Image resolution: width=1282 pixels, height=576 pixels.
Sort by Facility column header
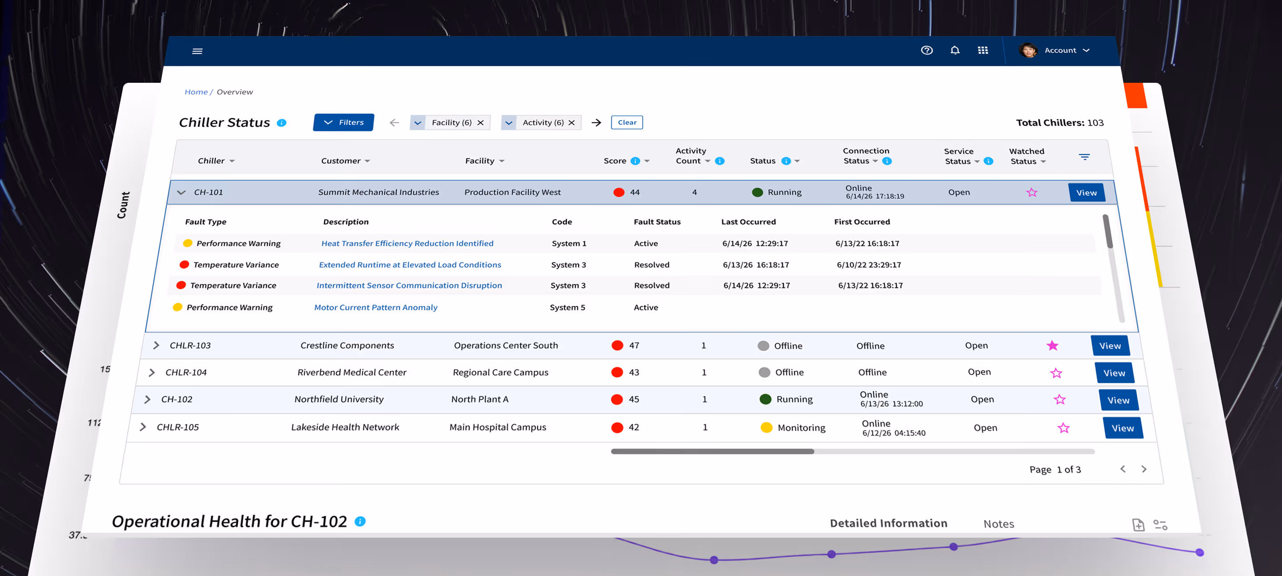485,161
